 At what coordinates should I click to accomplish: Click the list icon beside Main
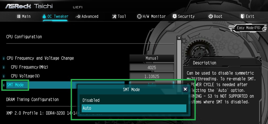[19, 16]
